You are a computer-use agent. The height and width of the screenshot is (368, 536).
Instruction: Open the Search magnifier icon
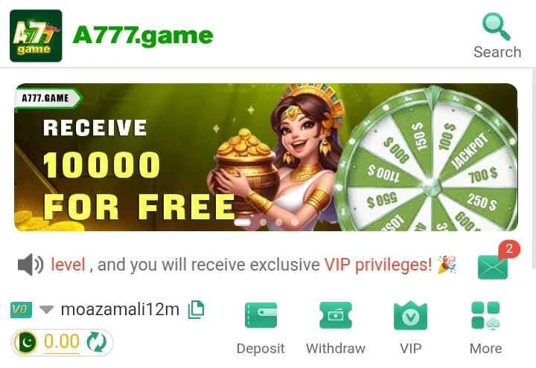tap(497, 27)
